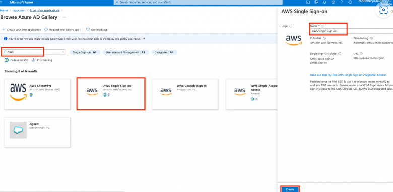
Task: Toggle the Federated SSO filter
Action: pos(17,60)
